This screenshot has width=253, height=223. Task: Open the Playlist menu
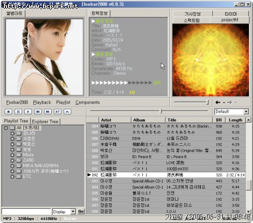(63, 102)
